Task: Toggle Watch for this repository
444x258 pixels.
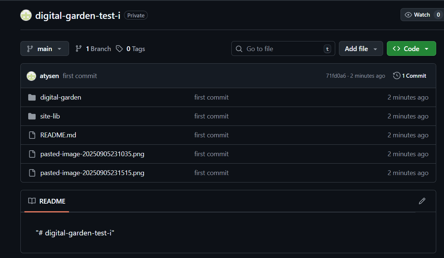Action: click(x=418, y=15)
